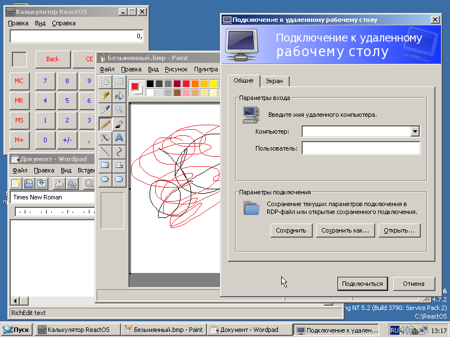450x337 pixels.
Task: Pick the orange color swatch in Paint
Action: 195,84
